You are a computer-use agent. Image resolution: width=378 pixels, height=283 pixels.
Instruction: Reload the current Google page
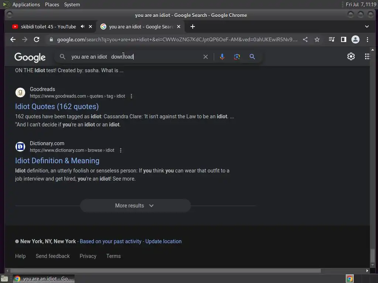pyautogui.click(x=37, y=39)
